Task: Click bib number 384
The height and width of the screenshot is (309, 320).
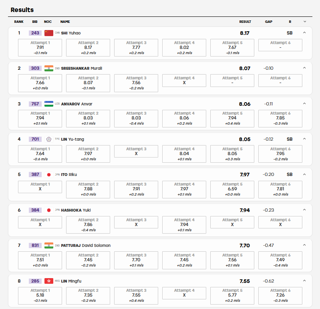Action: [x=35, y=210]
